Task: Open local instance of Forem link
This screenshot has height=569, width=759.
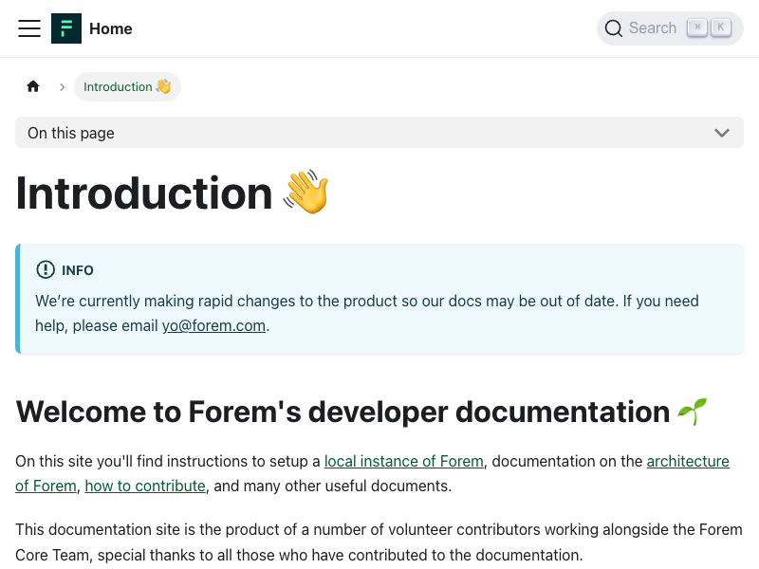Action: click(x=404, y=461)
